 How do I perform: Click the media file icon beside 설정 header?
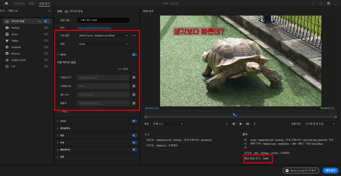[66, 11]
